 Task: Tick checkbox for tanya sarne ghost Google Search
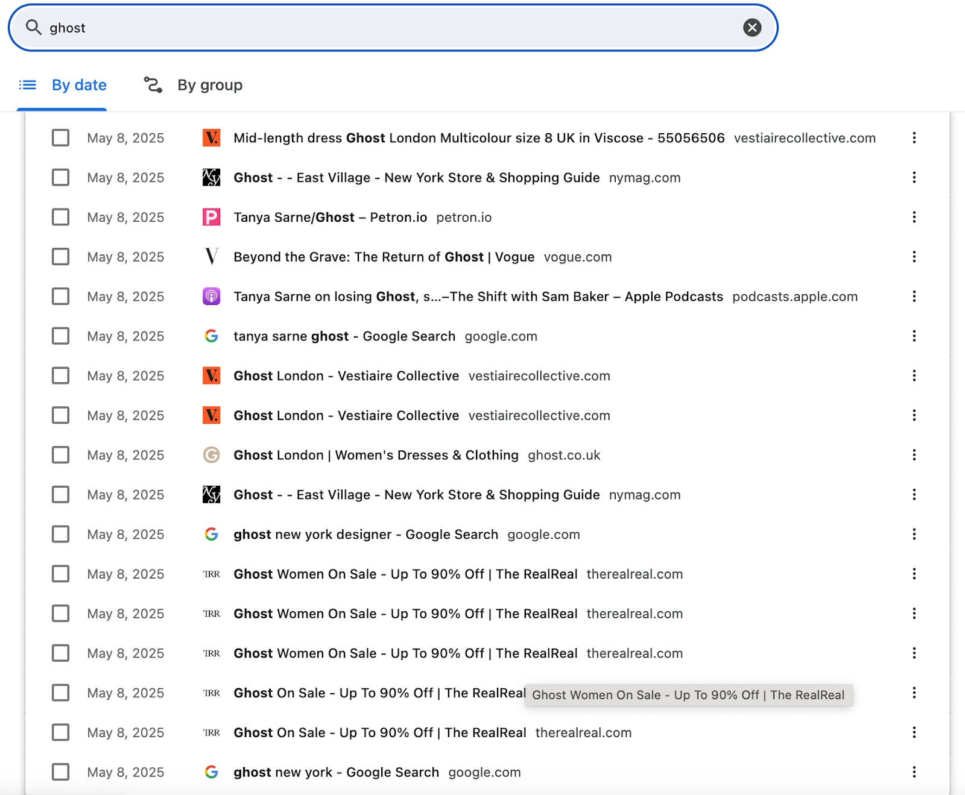(60, 336)
